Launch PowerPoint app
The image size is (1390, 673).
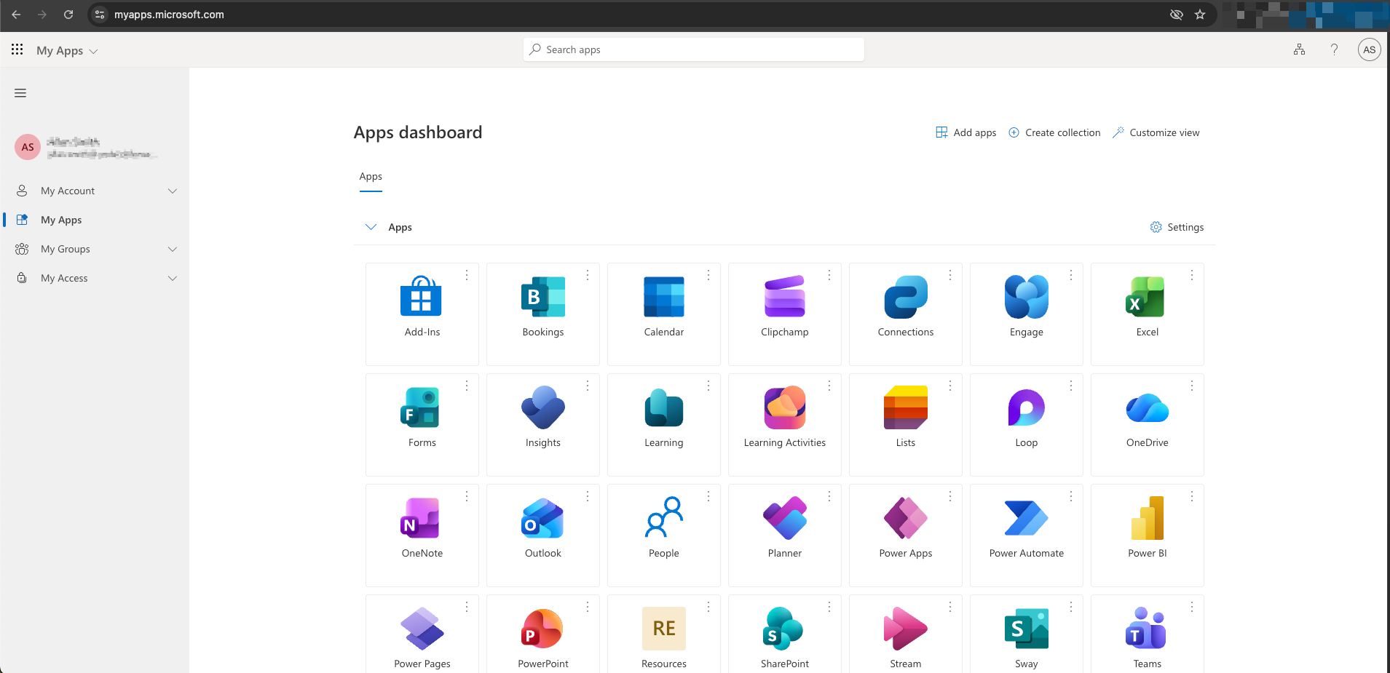click(x=542, y=634)
